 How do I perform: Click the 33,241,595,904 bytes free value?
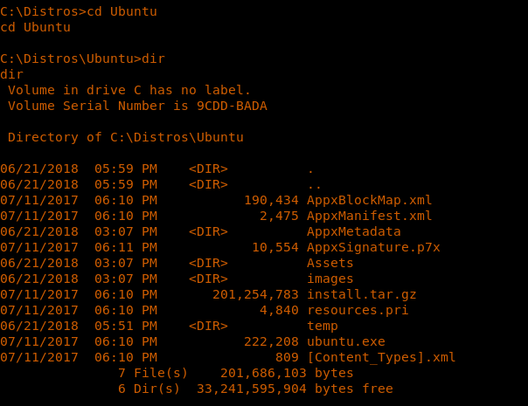coord(299,389)
